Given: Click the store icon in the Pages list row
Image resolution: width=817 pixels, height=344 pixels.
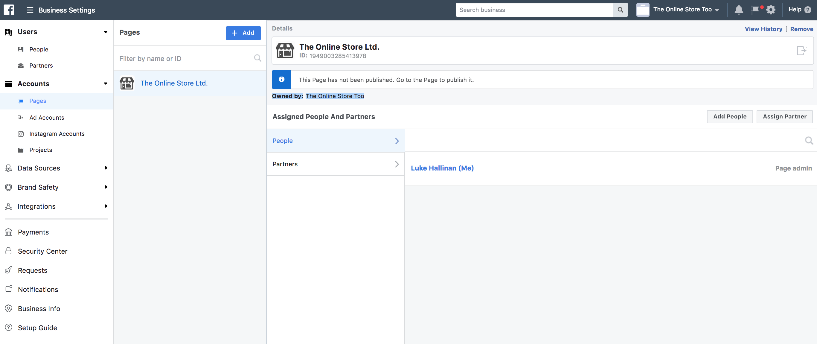Looking at the screenshot, I should pos(127,83).
